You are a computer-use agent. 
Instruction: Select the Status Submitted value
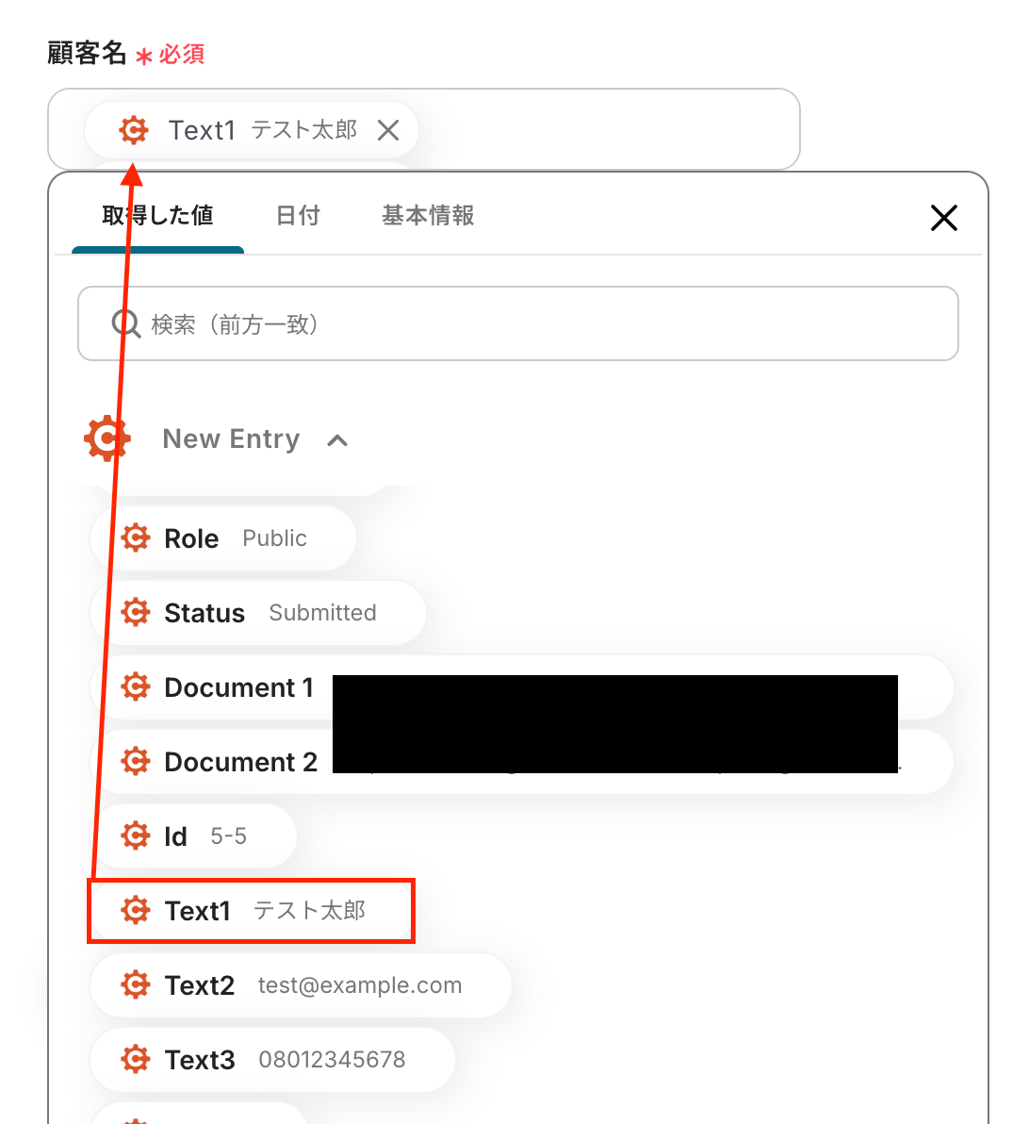tap(258, 613)
